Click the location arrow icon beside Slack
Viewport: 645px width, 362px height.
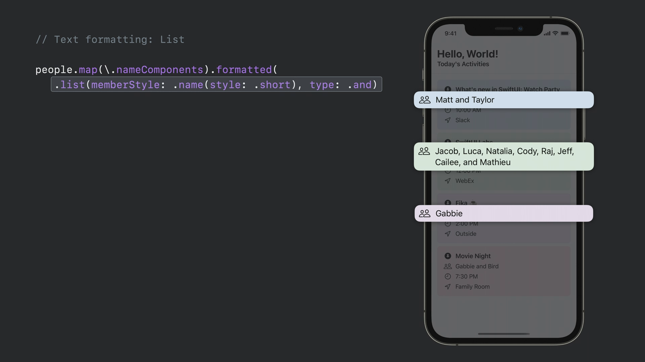[447, 120]
